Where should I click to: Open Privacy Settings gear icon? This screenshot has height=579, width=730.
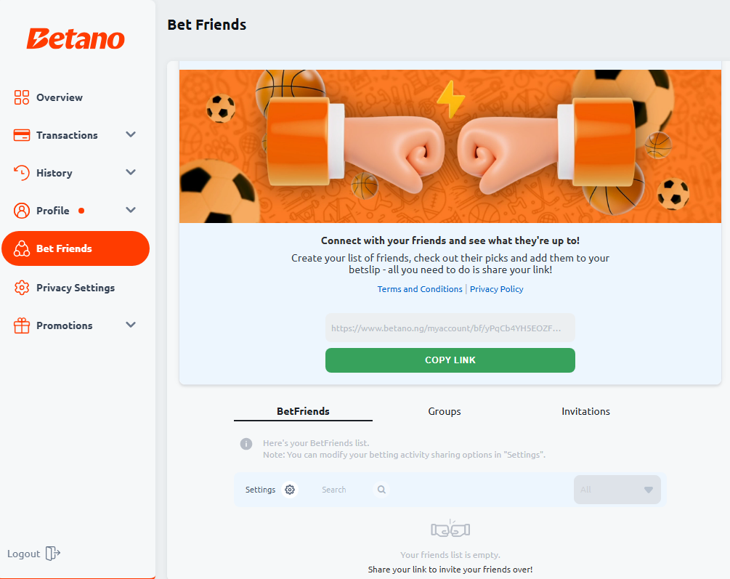coord(21,288)
